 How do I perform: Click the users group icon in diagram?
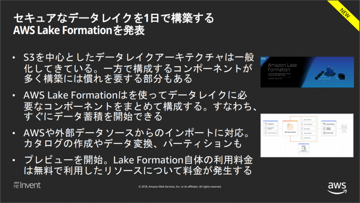344,128
